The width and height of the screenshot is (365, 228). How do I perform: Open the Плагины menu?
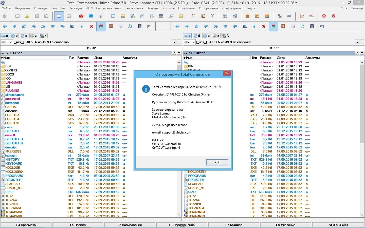click(153, 8)
